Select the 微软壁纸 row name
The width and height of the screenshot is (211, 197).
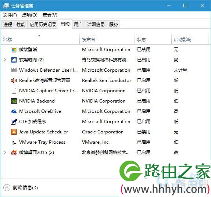click(x=28, y=50)
